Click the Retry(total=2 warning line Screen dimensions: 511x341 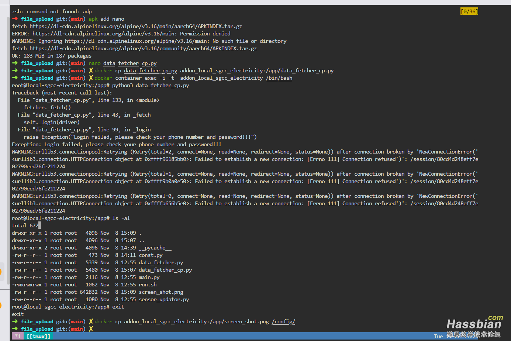(x=245, y=152)
